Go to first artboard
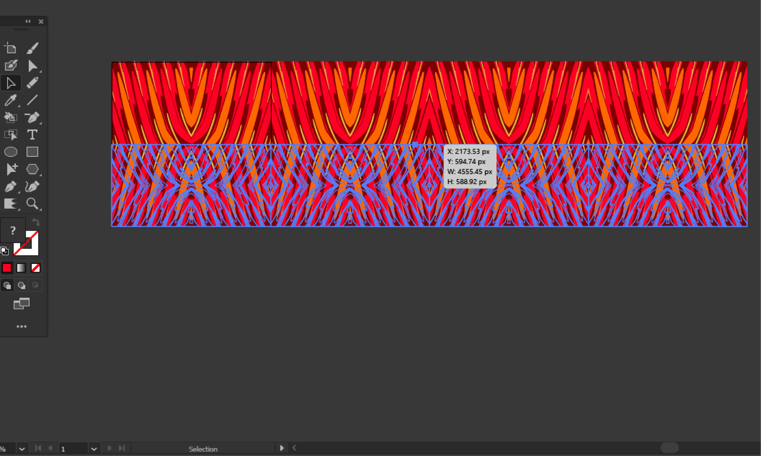Image resolution: width=761 pixels, height=456 pixels. [x=38, y=448]
